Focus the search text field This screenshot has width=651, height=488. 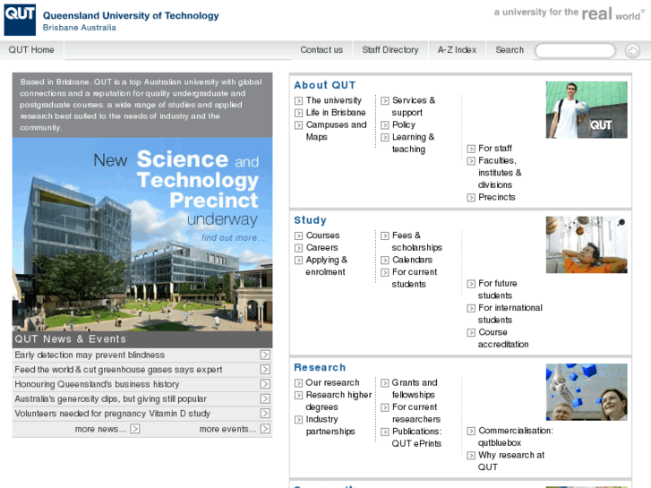(x=575, y=51)
